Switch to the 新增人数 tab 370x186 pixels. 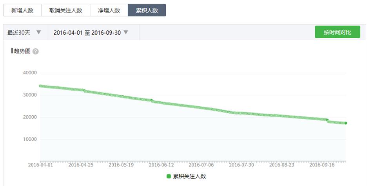click(x=22, y=10)
